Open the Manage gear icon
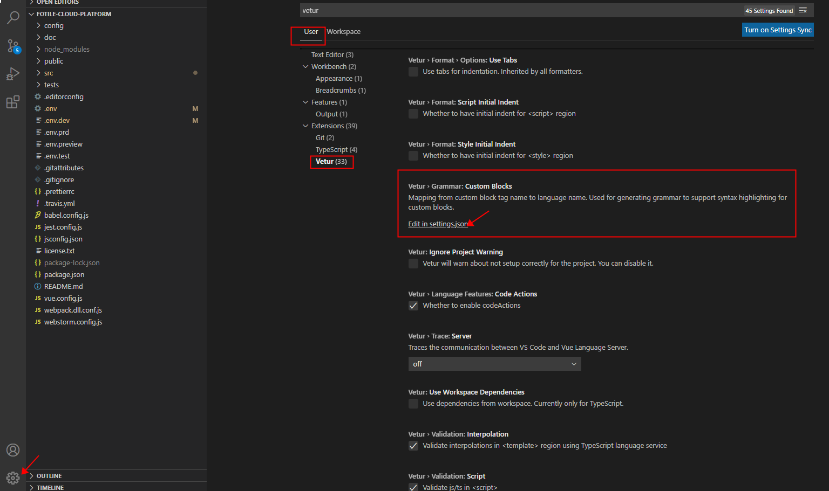829x491 pixels. [13, 478]
